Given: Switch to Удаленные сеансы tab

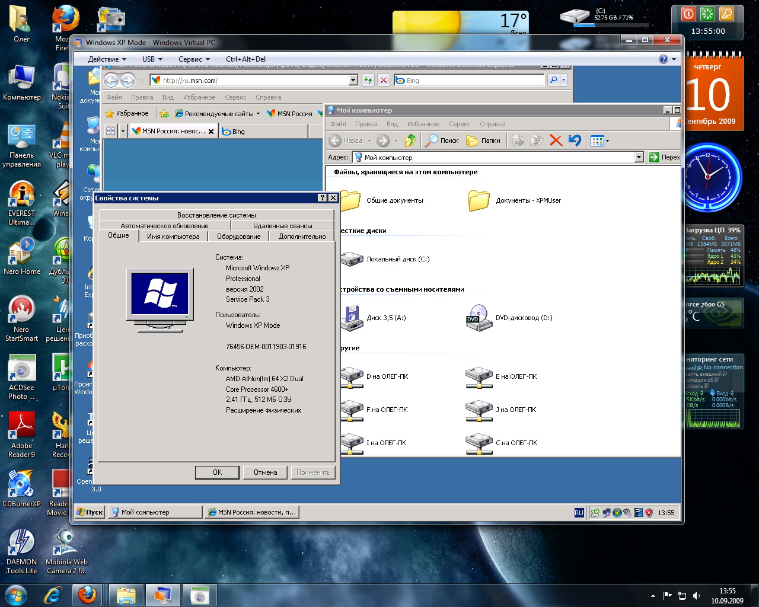Looking at the screenshot, I should pos(282,226).
